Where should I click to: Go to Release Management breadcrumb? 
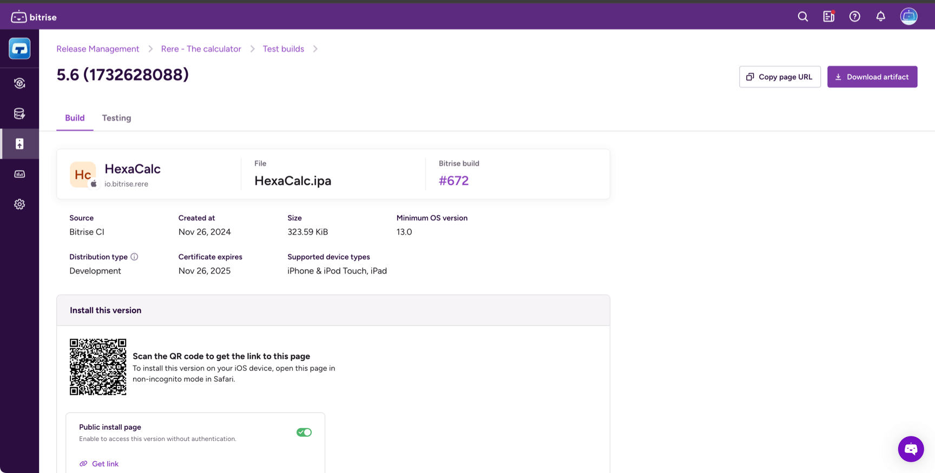click(98, 49)
